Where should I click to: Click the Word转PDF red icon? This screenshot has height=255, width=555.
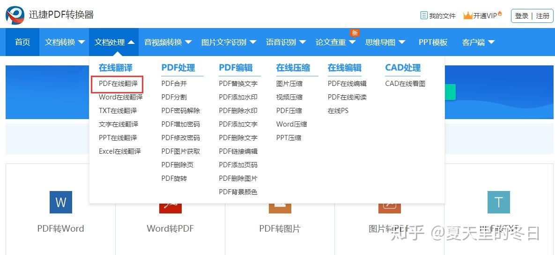pyautogui.click(x=170, y=208)
